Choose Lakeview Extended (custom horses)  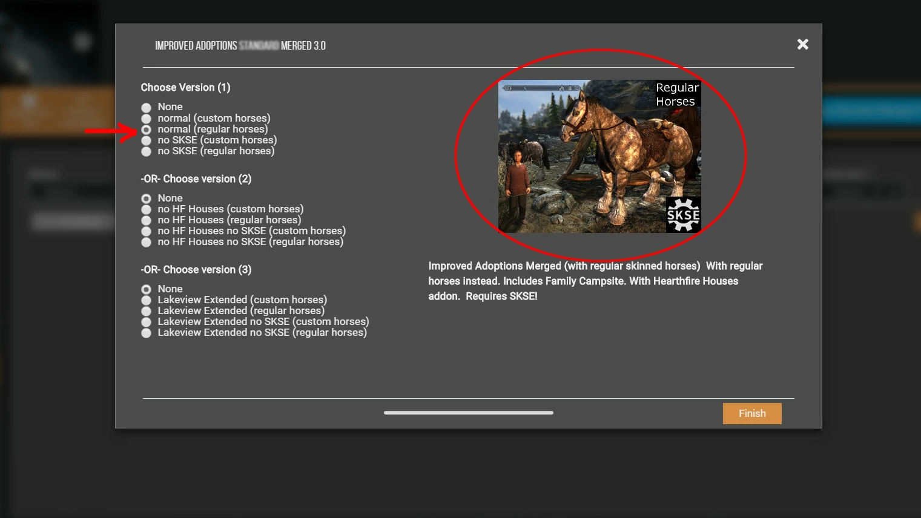tap(146, 300)
